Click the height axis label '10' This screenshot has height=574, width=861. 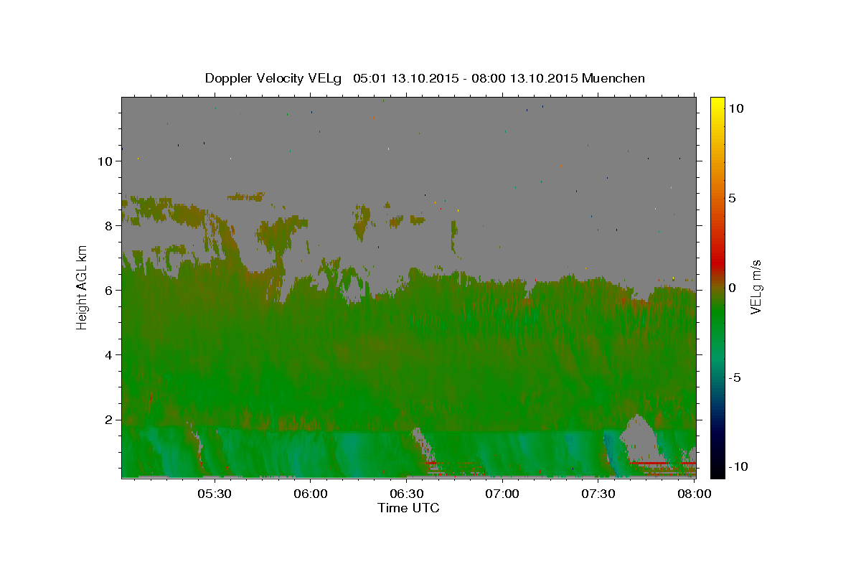click(106, 161)
